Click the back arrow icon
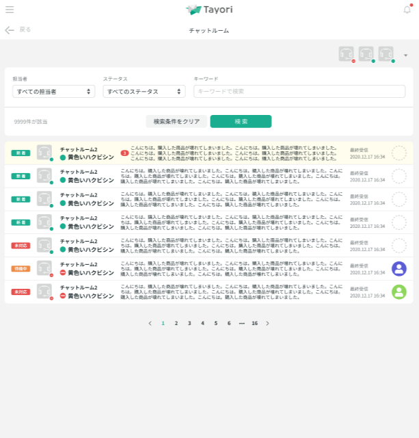419x438 pixels. click(x=10, y=30)
